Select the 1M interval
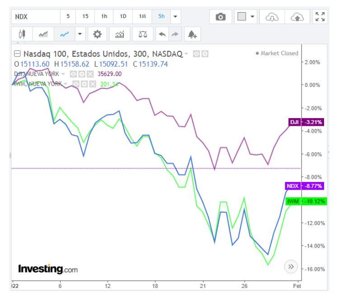Viewport: 339px width, 297px height. pyautogui.click(x=142, y=17)
